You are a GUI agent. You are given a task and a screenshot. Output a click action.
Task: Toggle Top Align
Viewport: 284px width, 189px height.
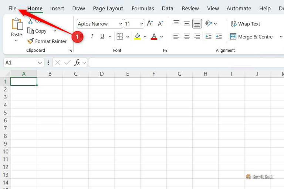click(x=176, y=23)
